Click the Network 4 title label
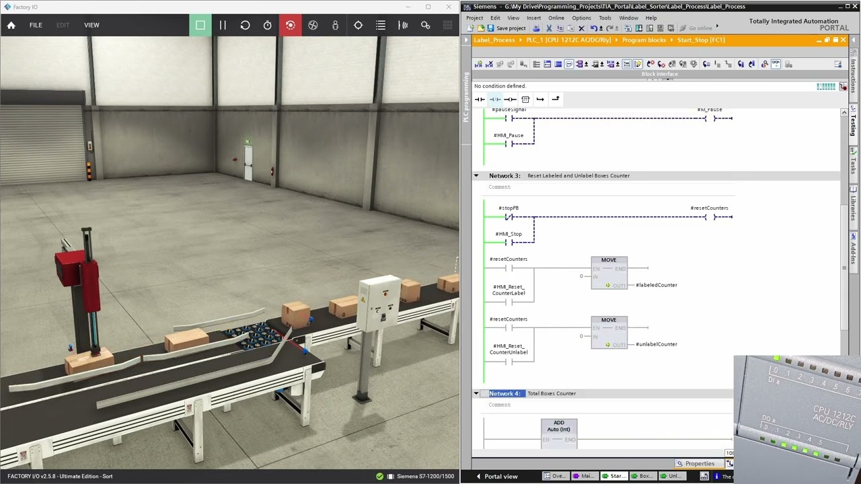The image size is (861, 484). 504,393
